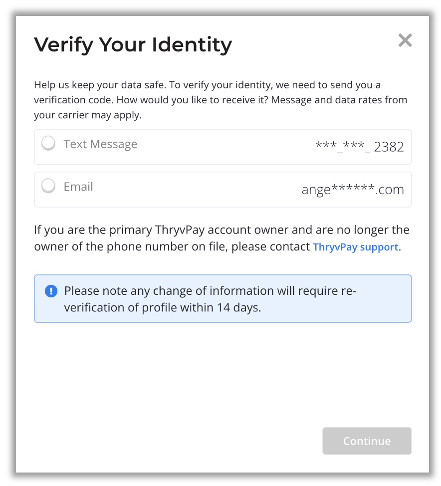441x486 pixels.
Task: Click the Verify Your Identity heading
Action: [133, 45]
